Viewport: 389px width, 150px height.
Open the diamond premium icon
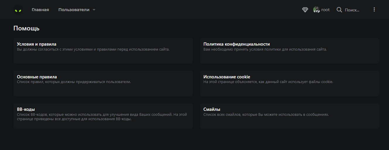pos(305,10)
